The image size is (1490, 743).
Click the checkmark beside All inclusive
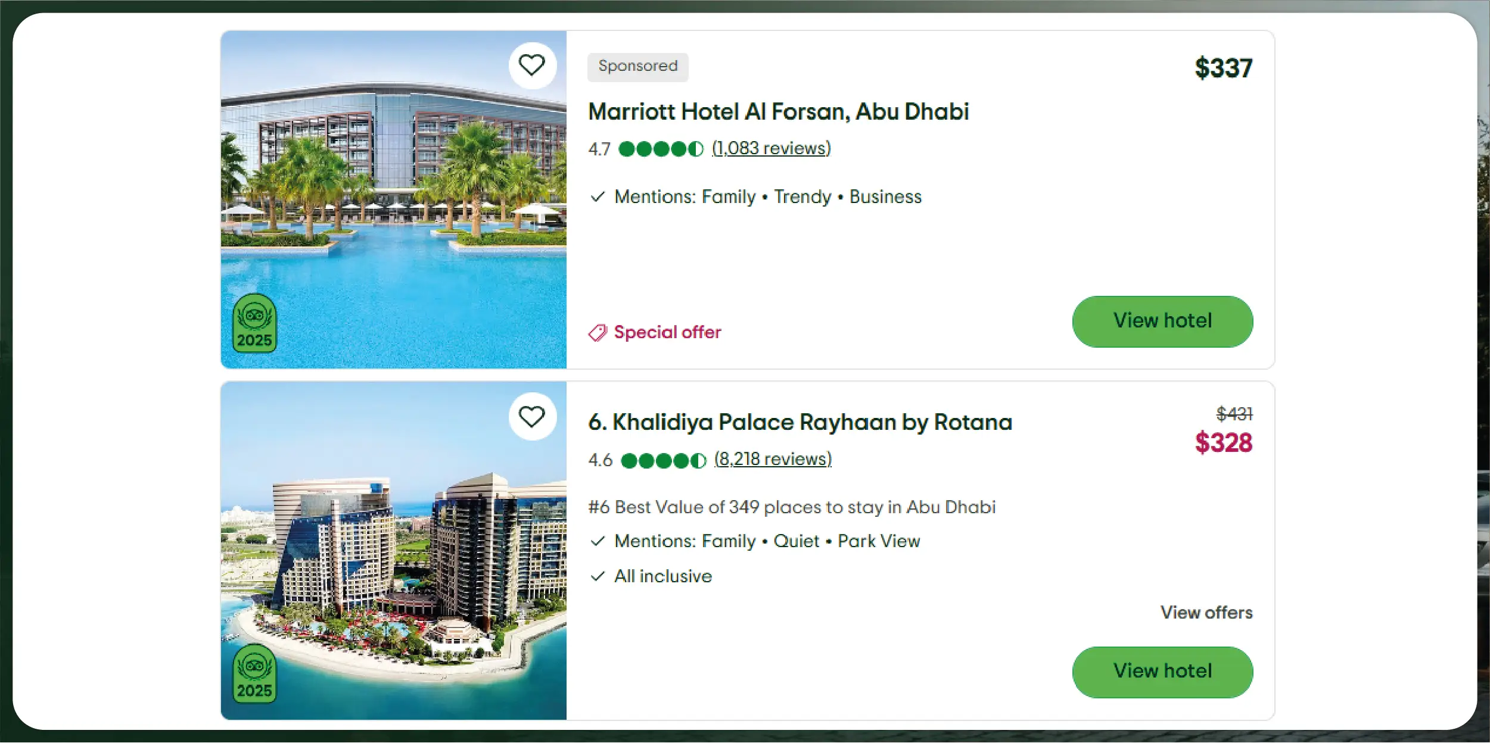598,576
